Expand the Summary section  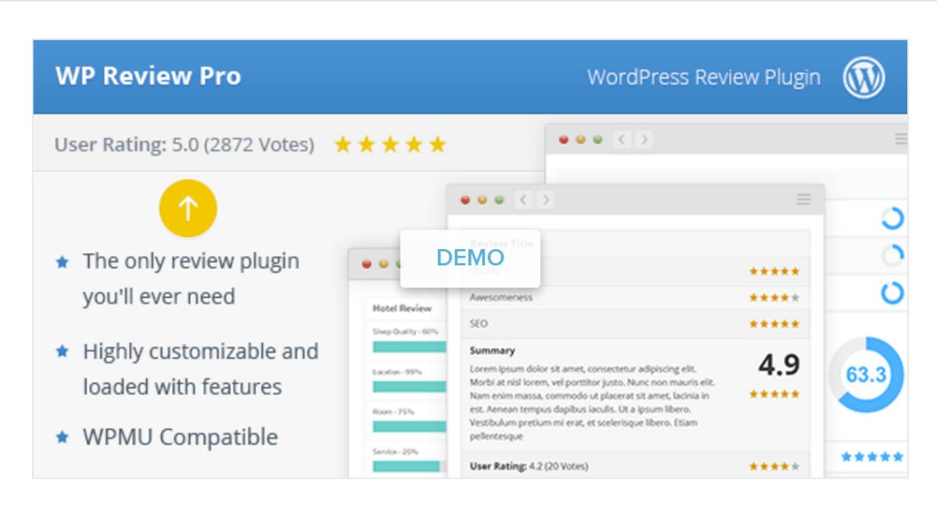pos(492,350)
